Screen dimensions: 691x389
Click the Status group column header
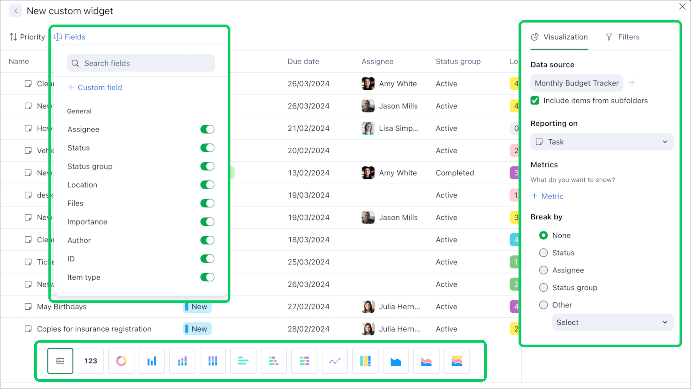pyautogui.click(x=458, y=61)
